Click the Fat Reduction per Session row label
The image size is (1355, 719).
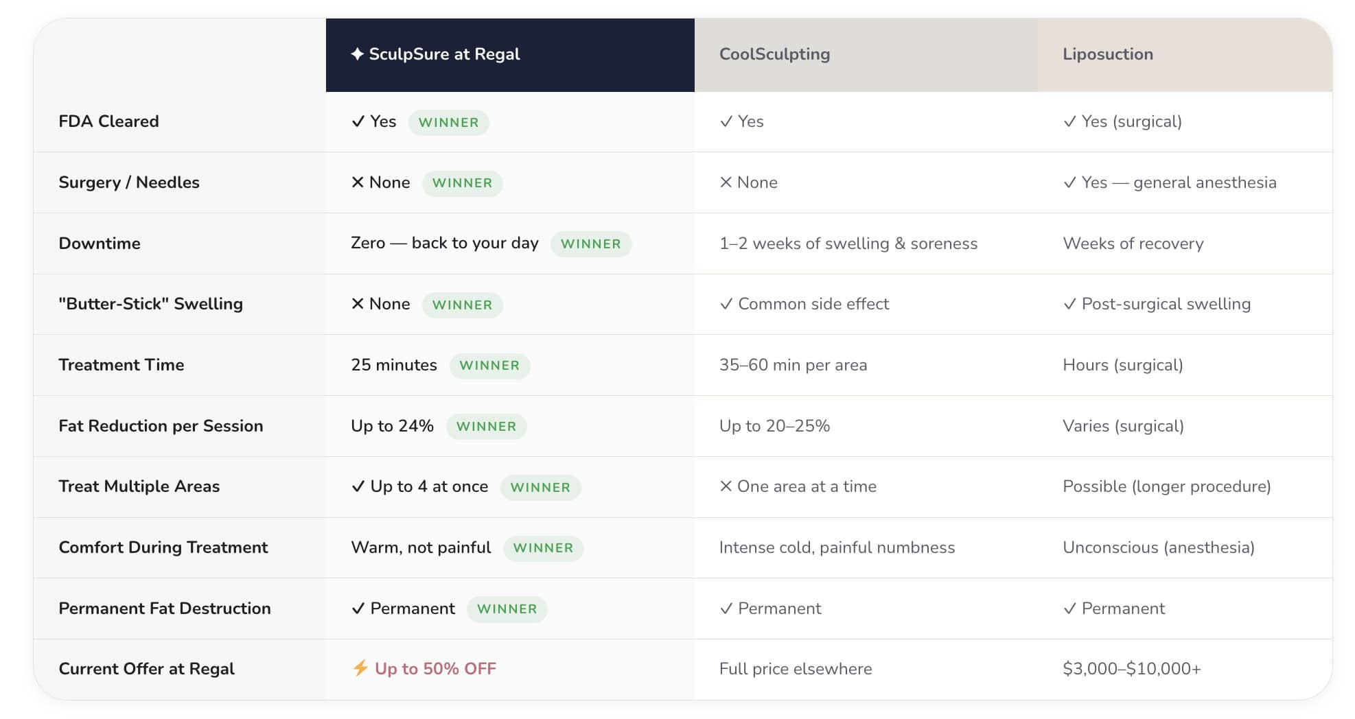pyautogui.click(x=161, y=426)
